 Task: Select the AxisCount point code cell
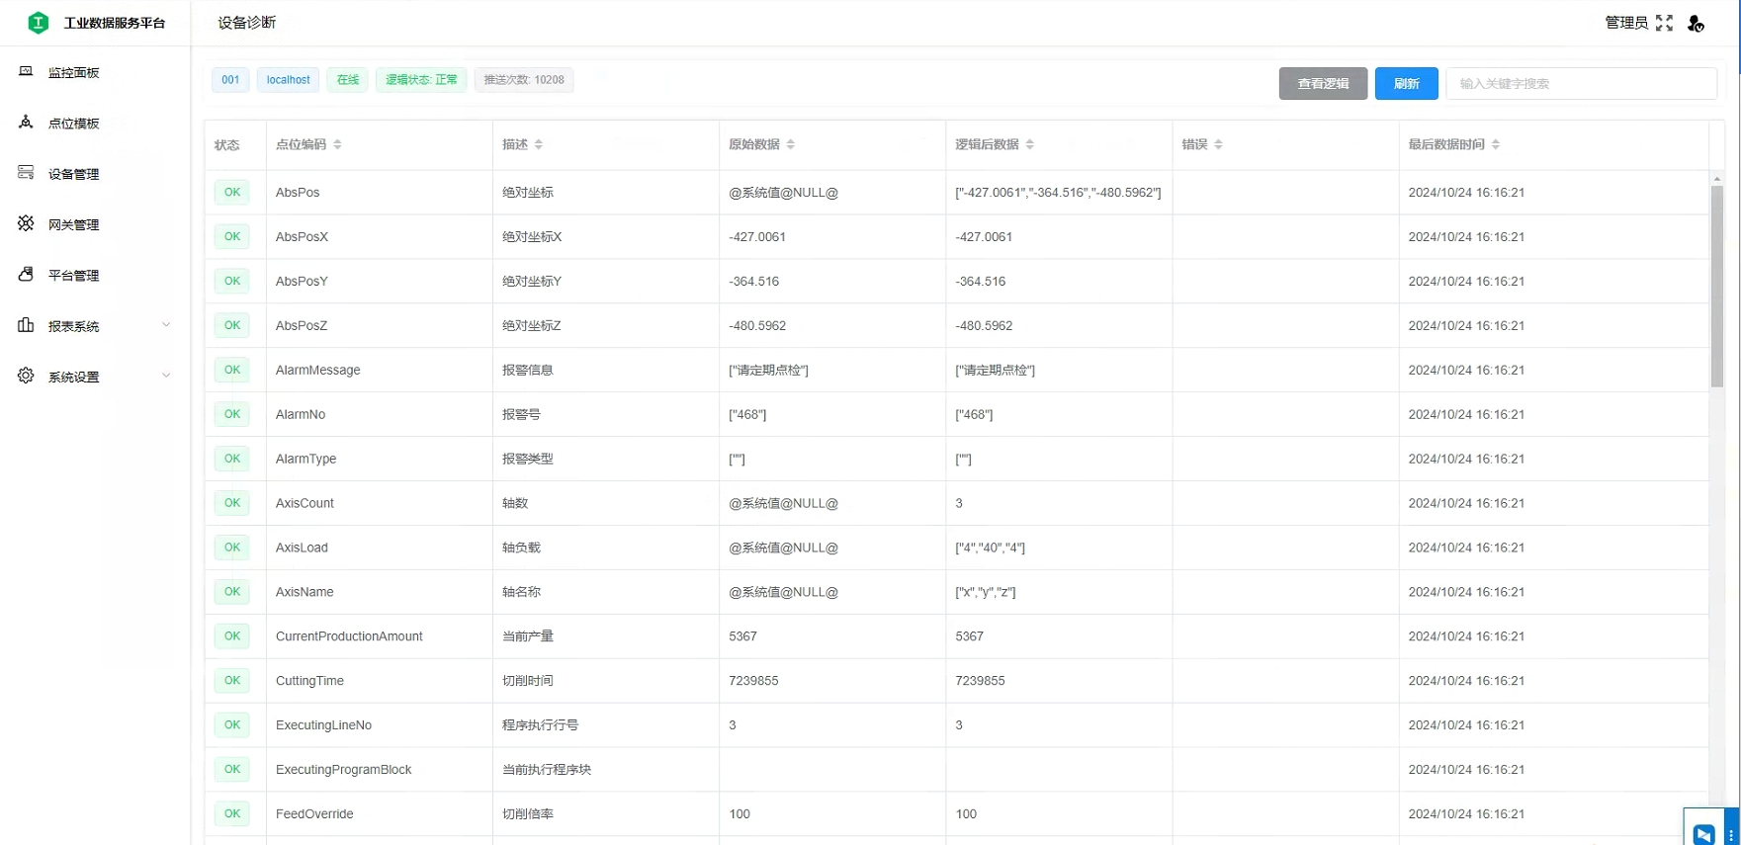click(x=380, y=503)
